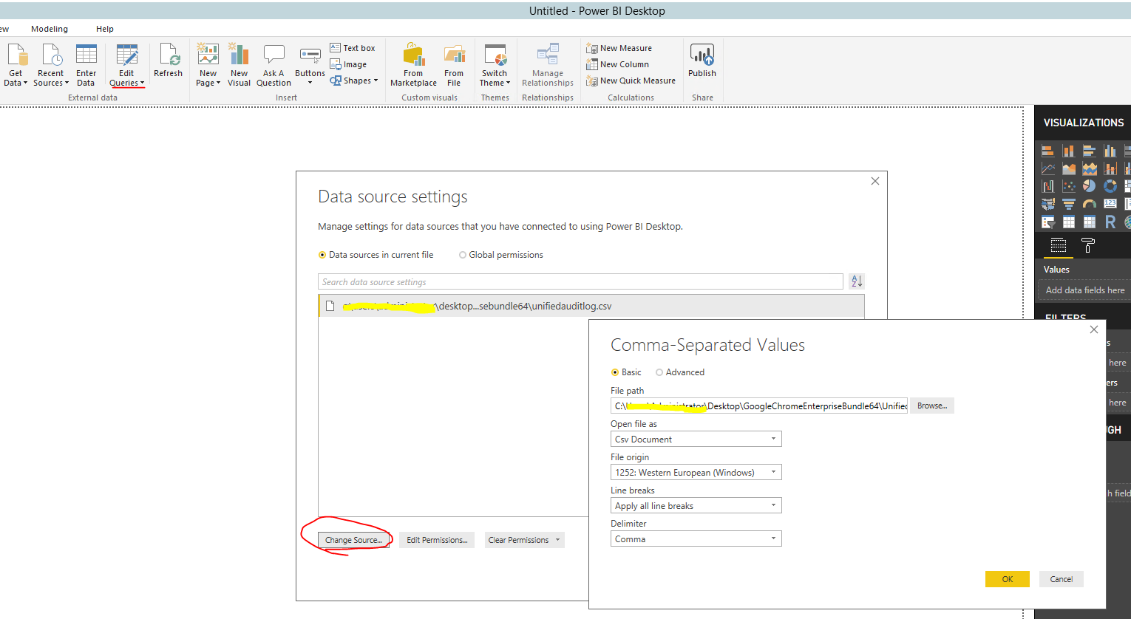Open the Get Data ribbon button

coord(16,65)
